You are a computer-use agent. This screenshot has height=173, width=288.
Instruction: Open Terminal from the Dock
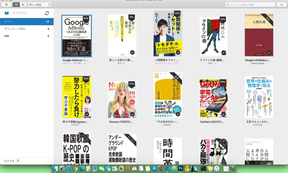204,168
